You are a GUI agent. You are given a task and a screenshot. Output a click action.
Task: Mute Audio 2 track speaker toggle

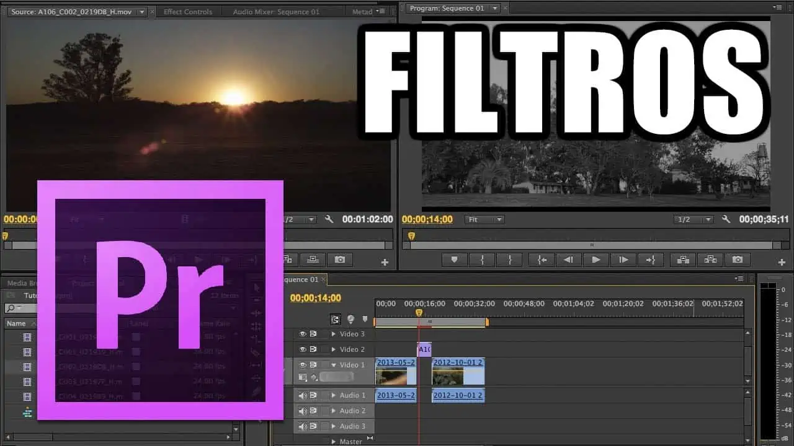[x=303, y=411]
